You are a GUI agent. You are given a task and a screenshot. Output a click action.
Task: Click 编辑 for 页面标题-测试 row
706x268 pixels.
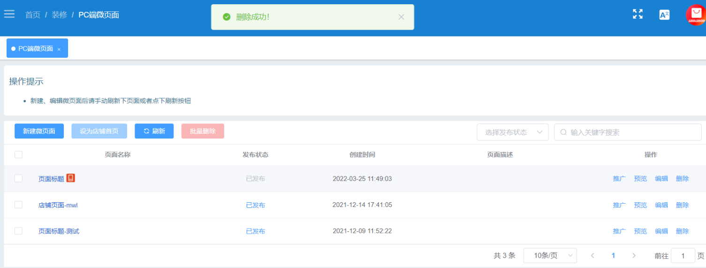(661, 231)
